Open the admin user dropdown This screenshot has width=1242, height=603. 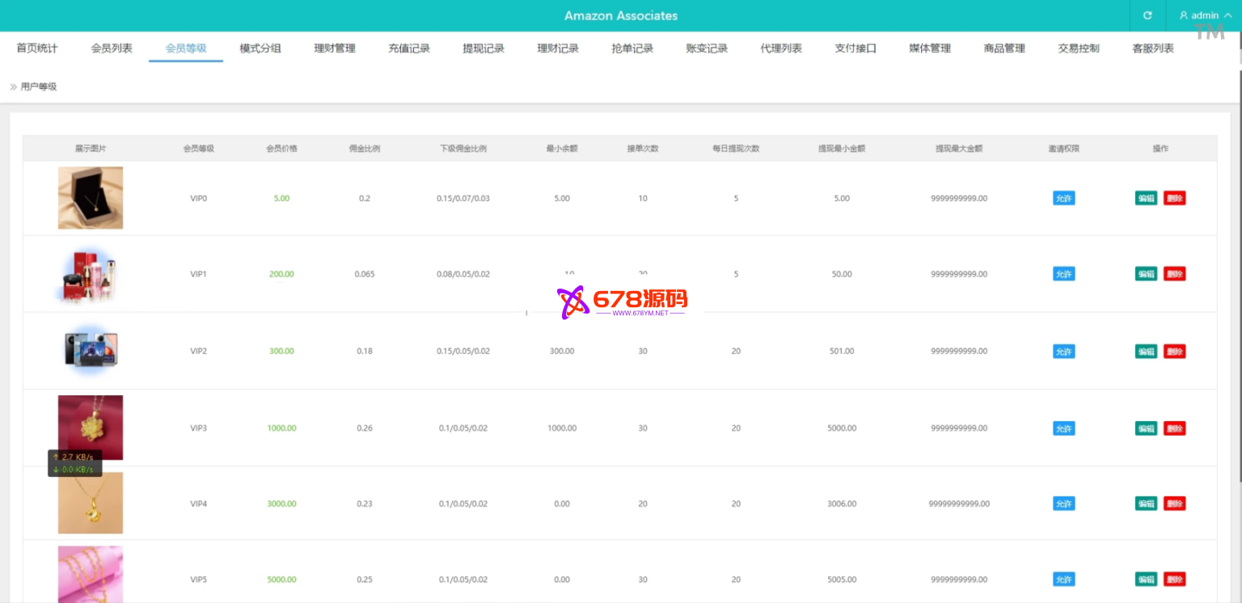pos(1205,15)
